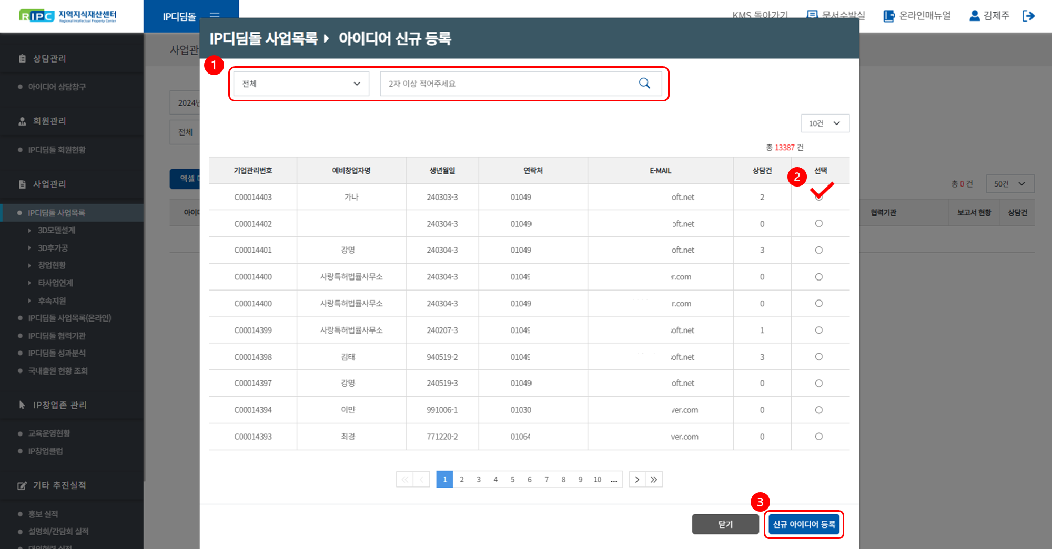
Task: Click the logout arrow icon
Action: coord(1028,16)
